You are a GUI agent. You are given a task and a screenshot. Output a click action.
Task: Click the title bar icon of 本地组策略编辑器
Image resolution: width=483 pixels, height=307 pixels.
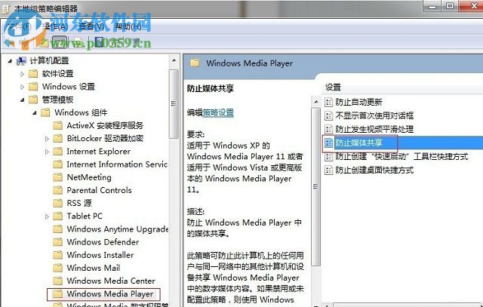[x=5, y=8]
